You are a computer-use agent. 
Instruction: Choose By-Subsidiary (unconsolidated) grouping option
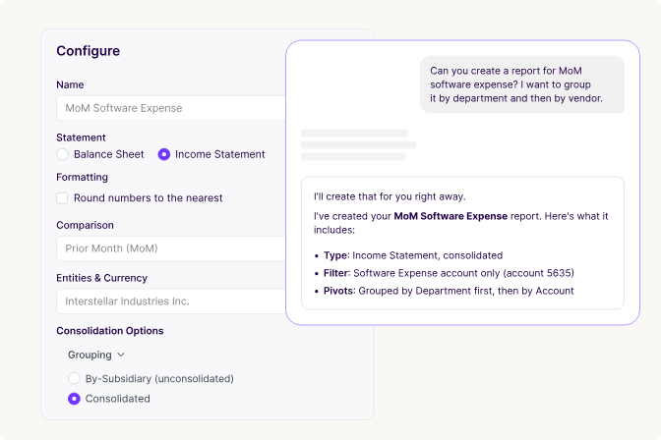coord(74,378)
